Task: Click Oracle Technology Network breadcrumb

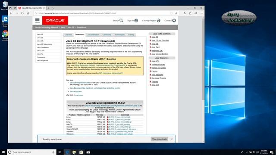Action: tap(47, 28)
